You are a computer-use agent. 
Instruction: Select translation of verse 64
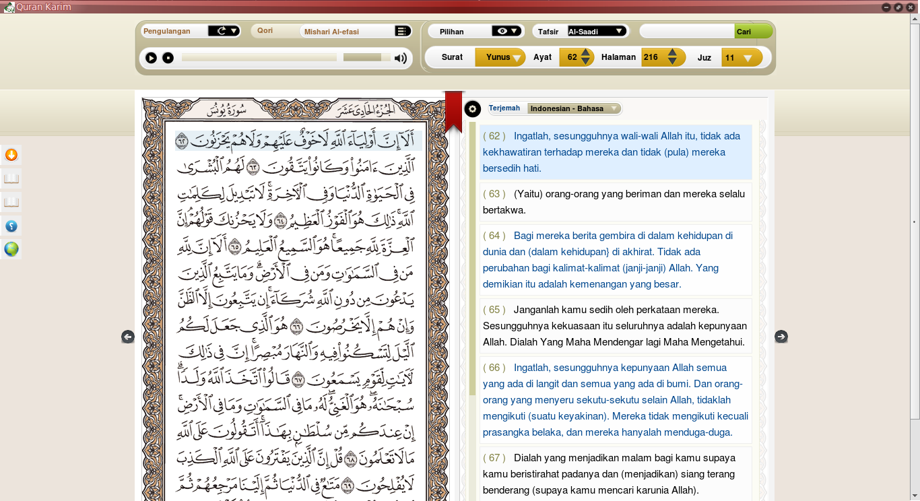pos(616,260)
